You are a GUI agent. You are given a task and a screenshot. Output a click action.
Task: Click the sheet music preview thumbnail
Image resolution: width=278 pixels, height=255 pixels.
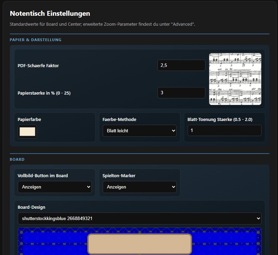(235, 79)
